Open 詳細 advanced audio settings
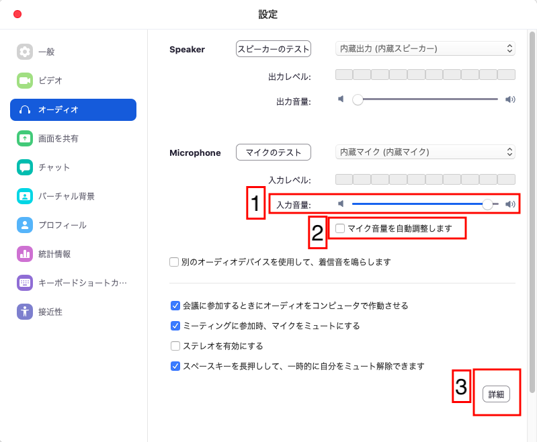This screenshot has width=537, height=442. 496,394
